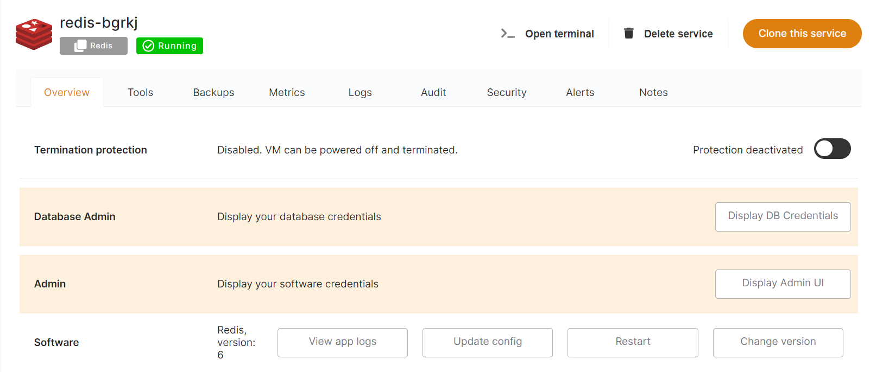The image size is (870, 372).
Task: Click the Change version button
Action: [778, 342]
